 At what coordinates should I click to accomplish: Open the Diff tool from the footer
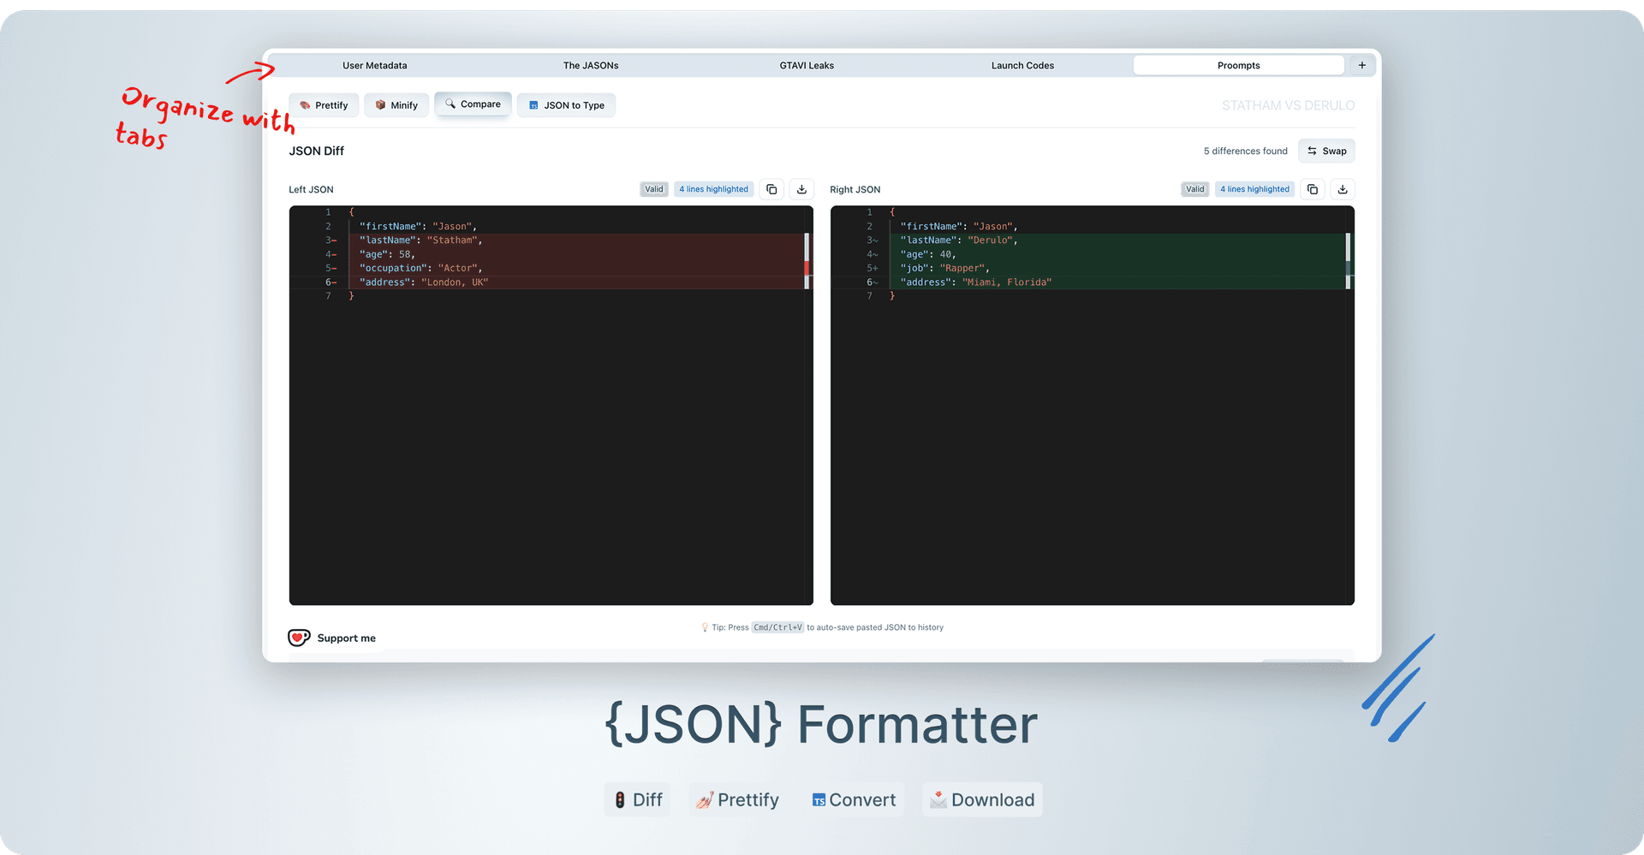[637, 799]
